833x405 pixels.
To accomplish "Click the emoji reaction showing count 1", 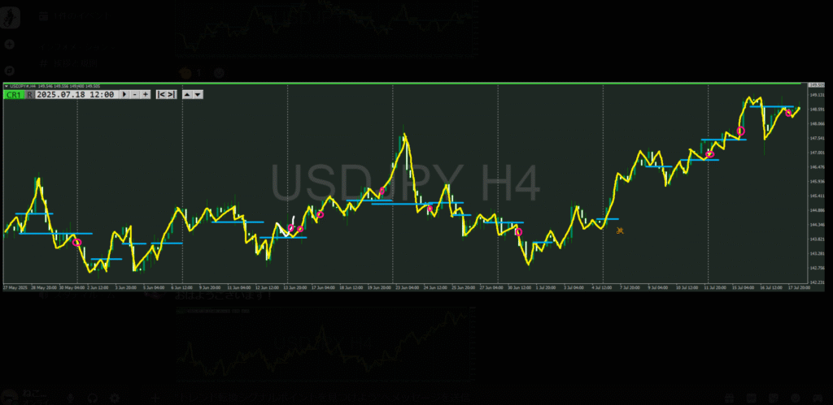I will [x=192, y=73].
